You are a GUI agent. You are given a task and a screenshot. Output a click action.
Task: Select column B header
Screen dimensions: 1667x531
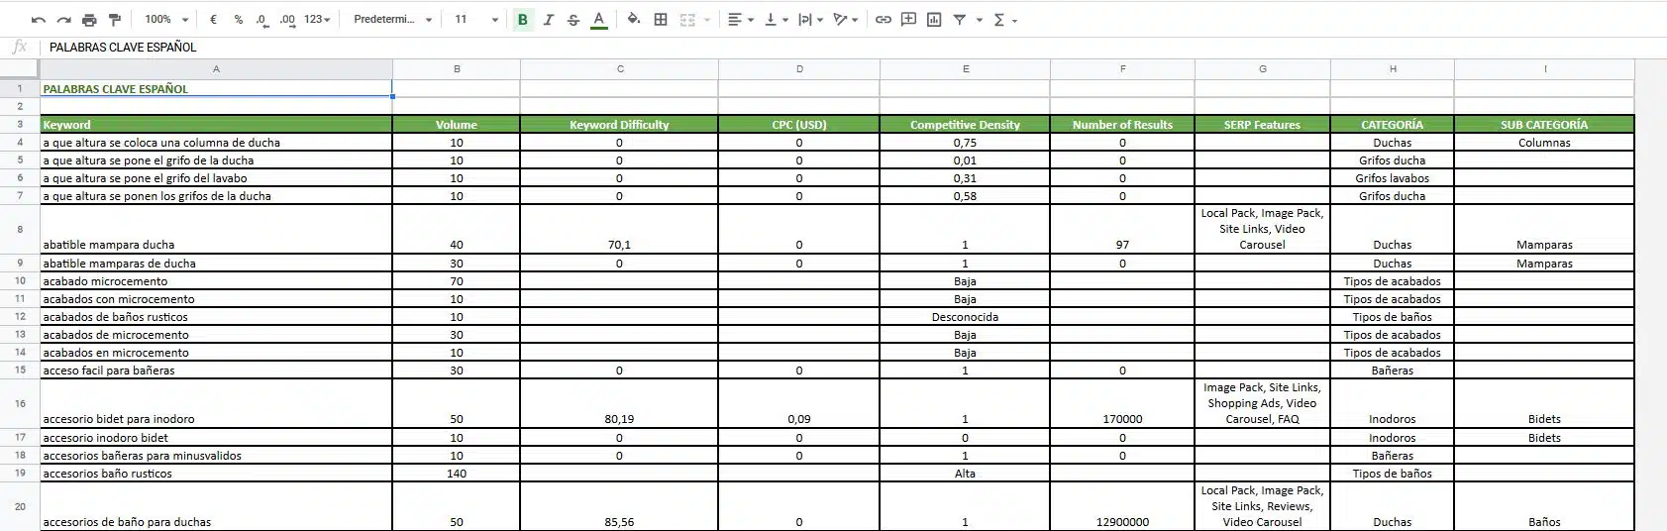(457, 69)
